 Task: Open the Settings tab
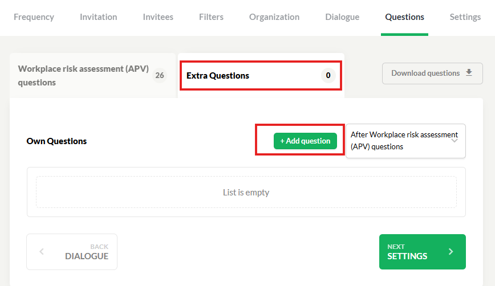[x=465, y=17]
